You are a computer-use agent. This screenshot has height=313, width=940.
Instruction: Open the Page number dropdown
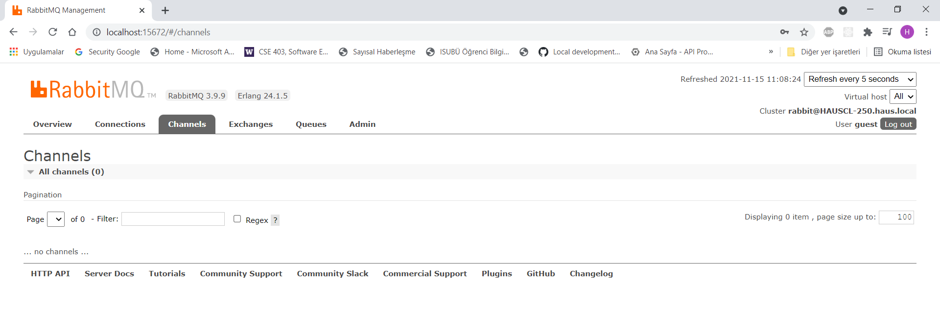56,219
